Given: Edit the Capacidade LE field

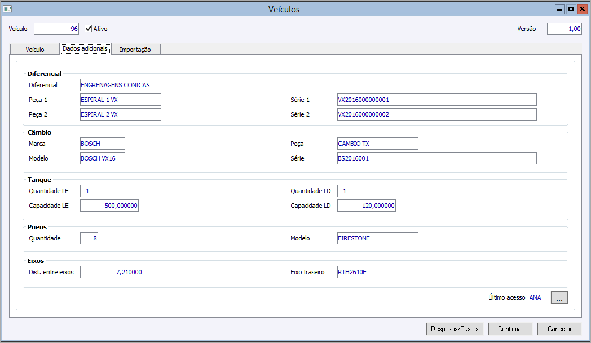Looking at the screenshot, I should (x=109, y=206).
